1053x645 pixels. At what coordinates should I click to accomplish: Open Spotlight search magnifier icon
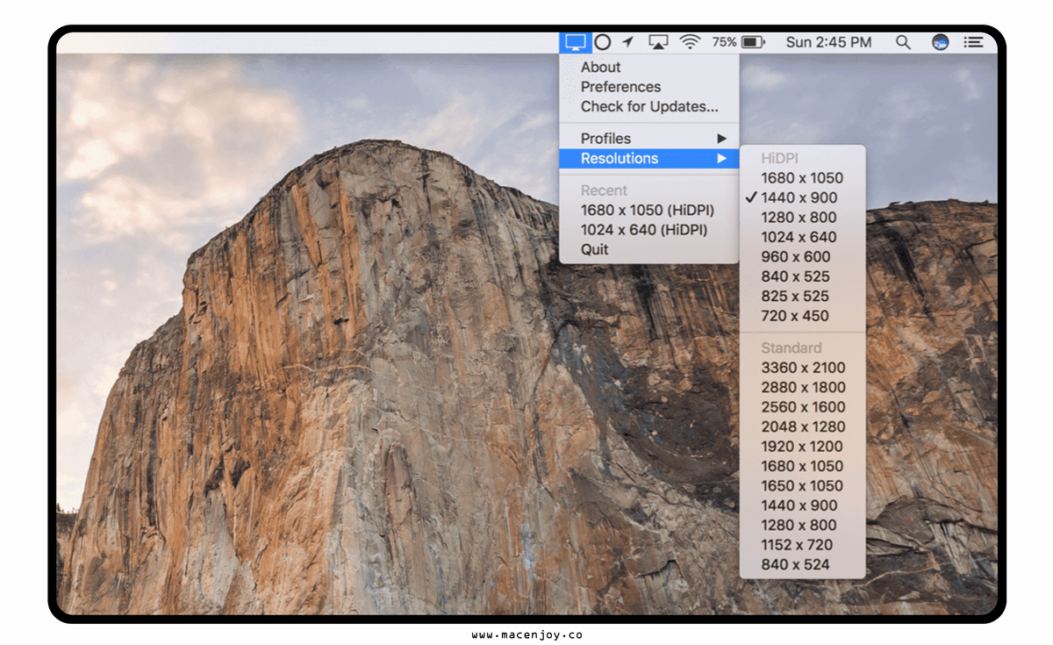pyautogui.click(x=903, y=41)
